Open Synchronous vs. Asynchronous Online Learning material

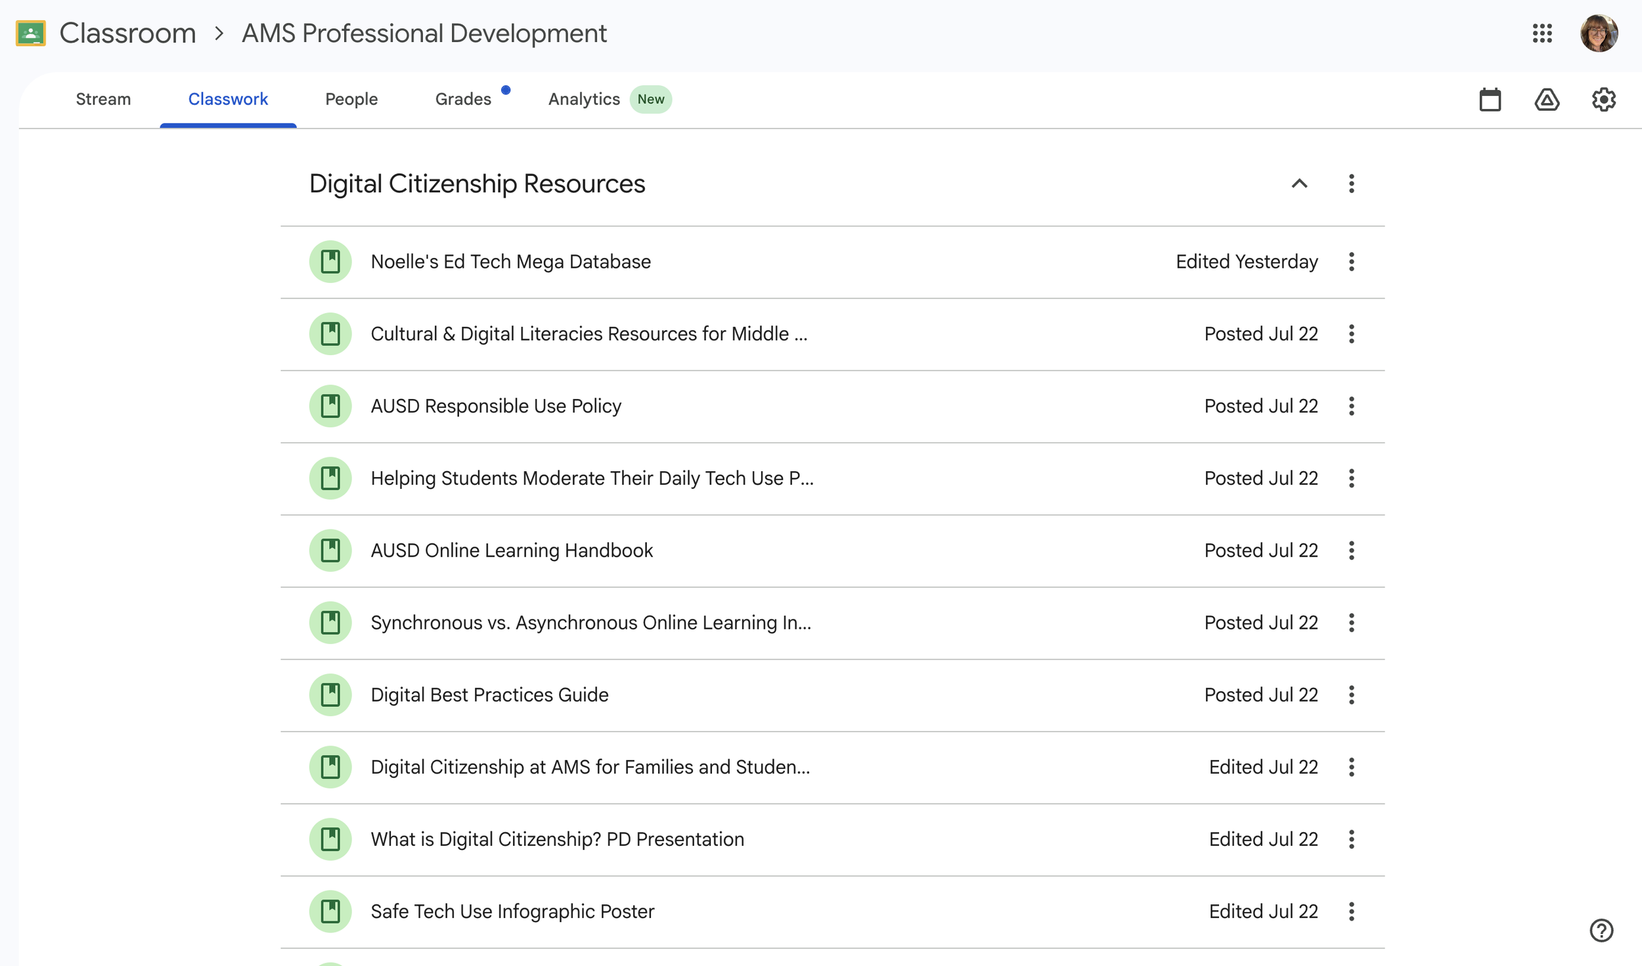591,623
